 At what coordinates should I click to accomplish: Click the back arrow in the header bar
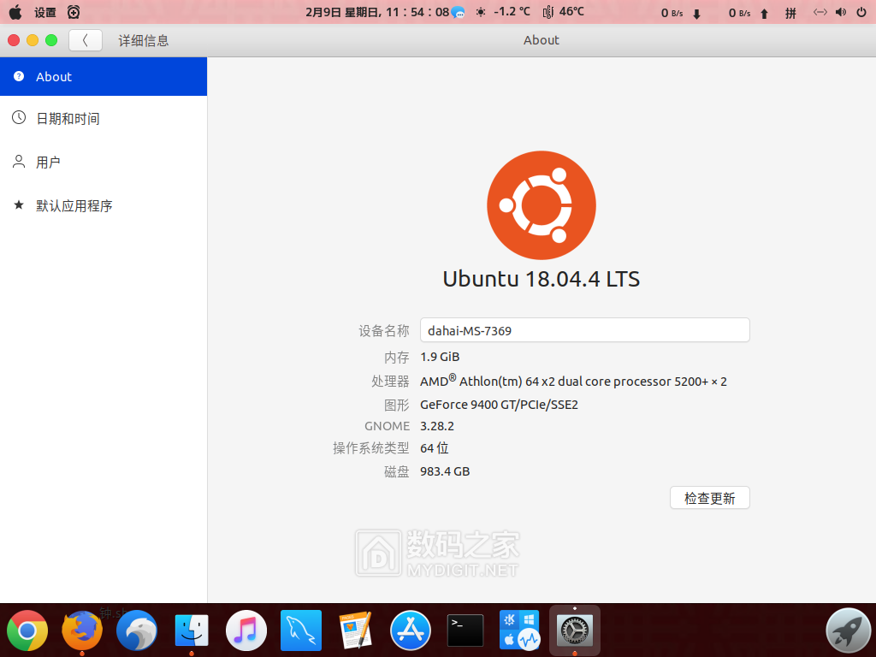[86, 40]
